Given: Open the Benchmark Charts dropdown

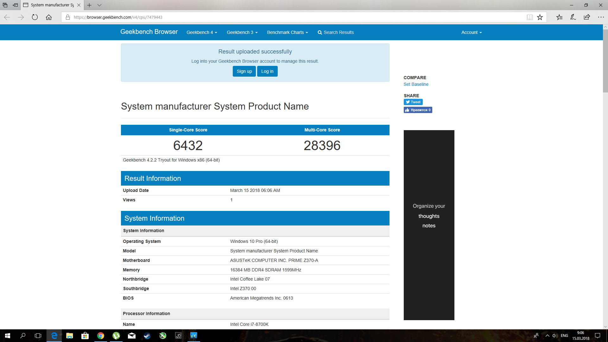Looking at the screenshot, I should [x=287, y=32].
